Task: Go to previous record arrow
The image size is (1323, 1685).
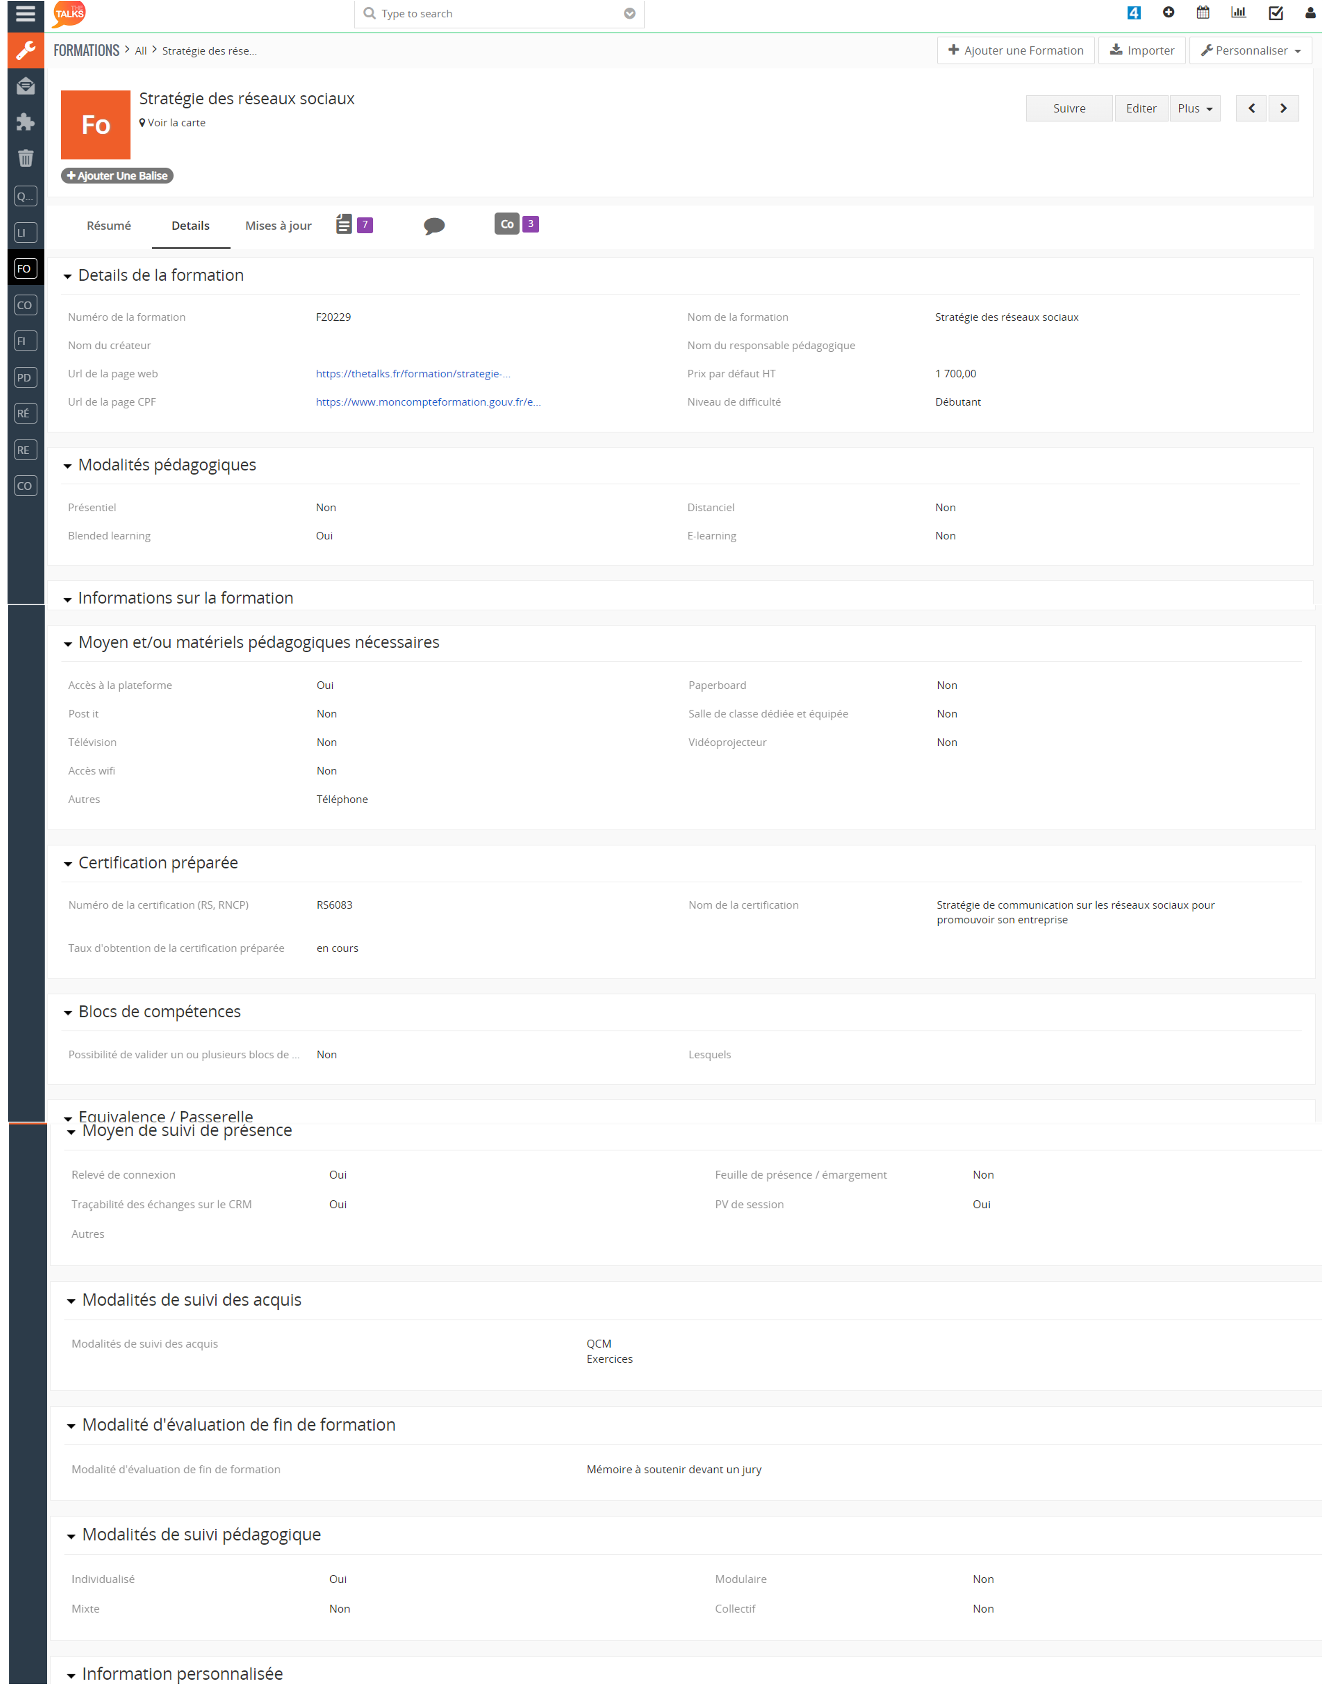Action: (1251, 108)
